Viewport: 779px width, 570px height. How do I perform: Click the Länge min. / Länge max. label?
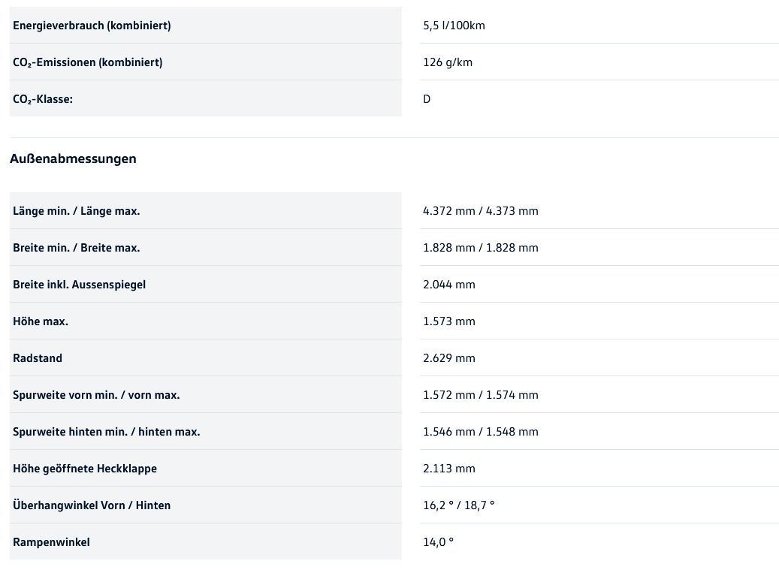76,211
